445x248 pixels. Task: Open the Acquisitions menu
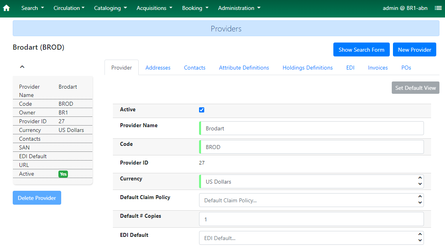point(154,8)
